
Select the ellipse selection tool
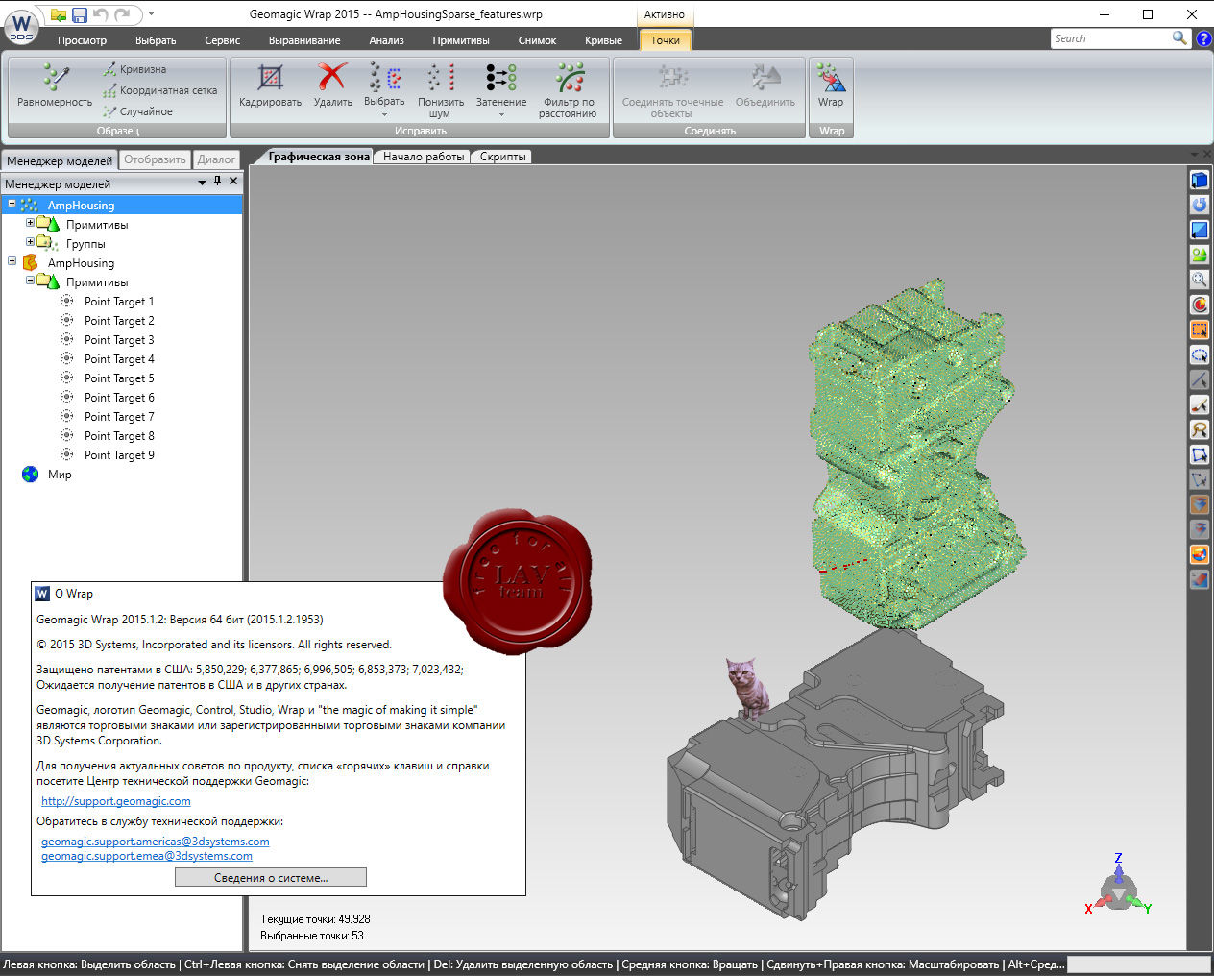coord(1200,354)
